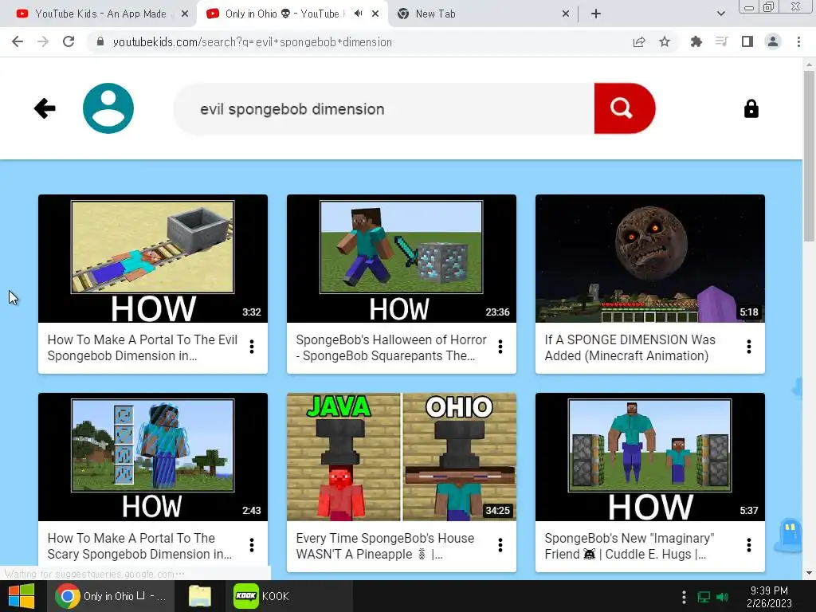
Task: Click the browser forward arrow
Action: click(43, 41)
